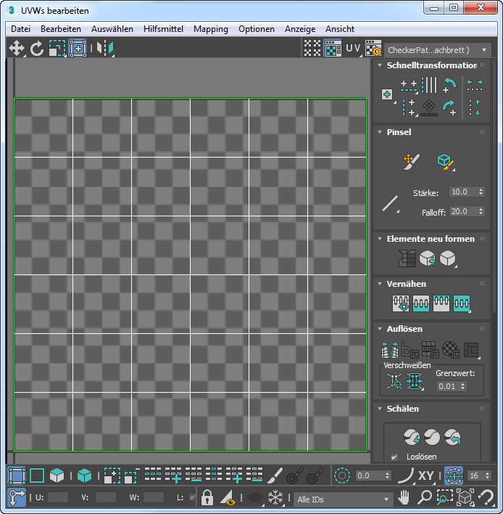
Task: Open the Datei menu
Action: 20,29
